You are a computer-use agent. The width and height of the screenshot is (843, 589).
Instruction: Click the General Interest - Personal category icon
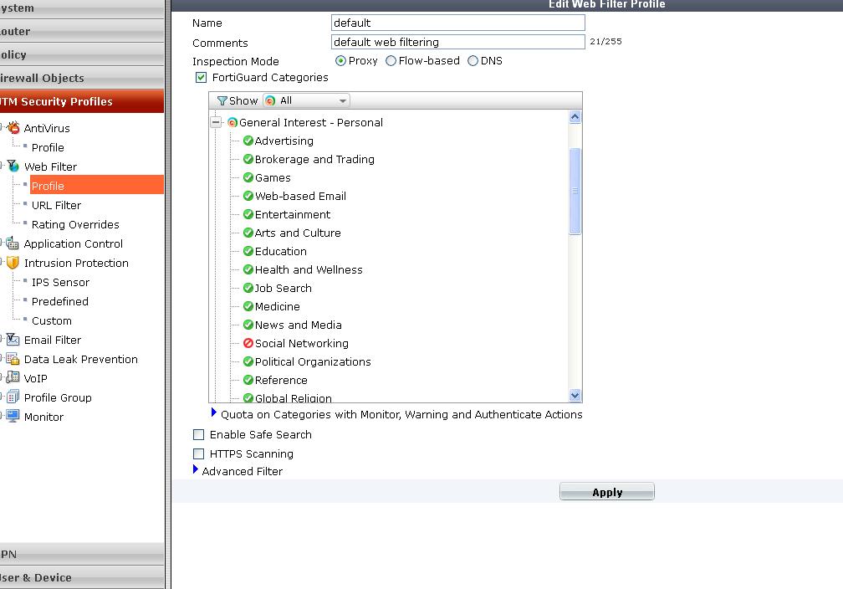pyautogui.click(x=232, y=123)
